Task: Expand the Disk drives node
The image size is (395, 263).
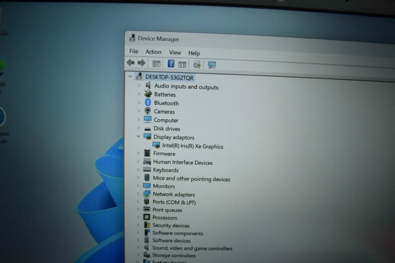Action: click(x=139, y=128)
